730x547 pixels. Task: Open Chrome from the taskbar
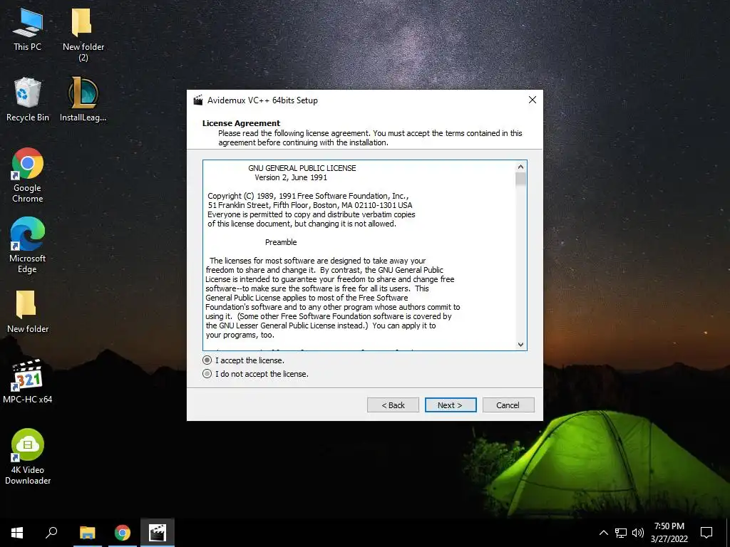pos(123,533)
